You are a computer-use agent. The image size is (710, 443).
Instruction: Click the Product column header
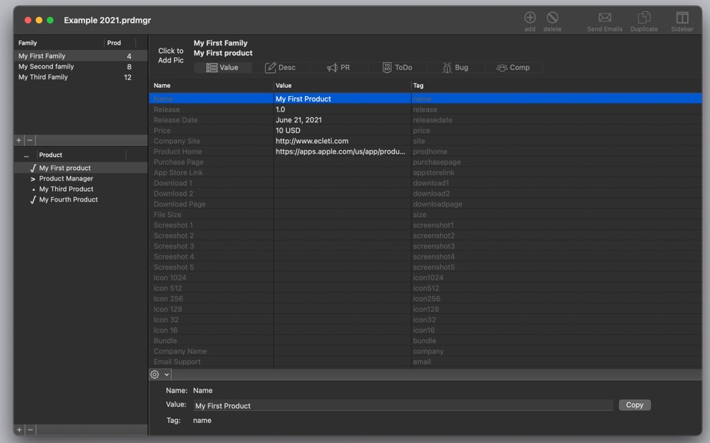click(81, 154)
